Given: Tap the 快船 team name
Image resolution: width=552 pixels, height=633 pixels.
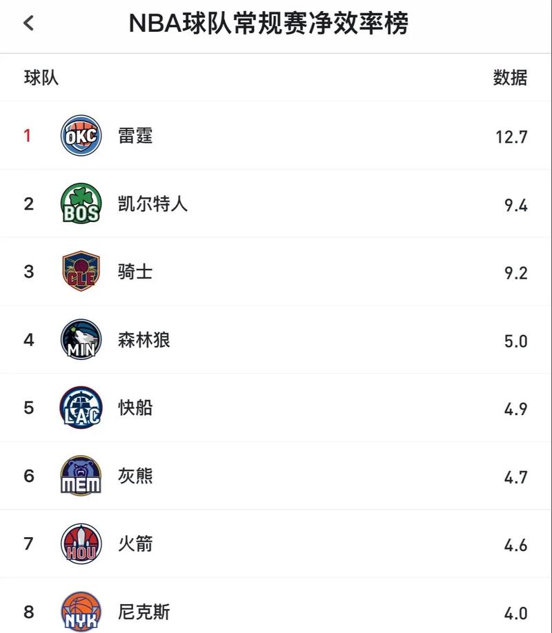Looking at the screenshot, I should pyautogui.click(x=135, y=408).
